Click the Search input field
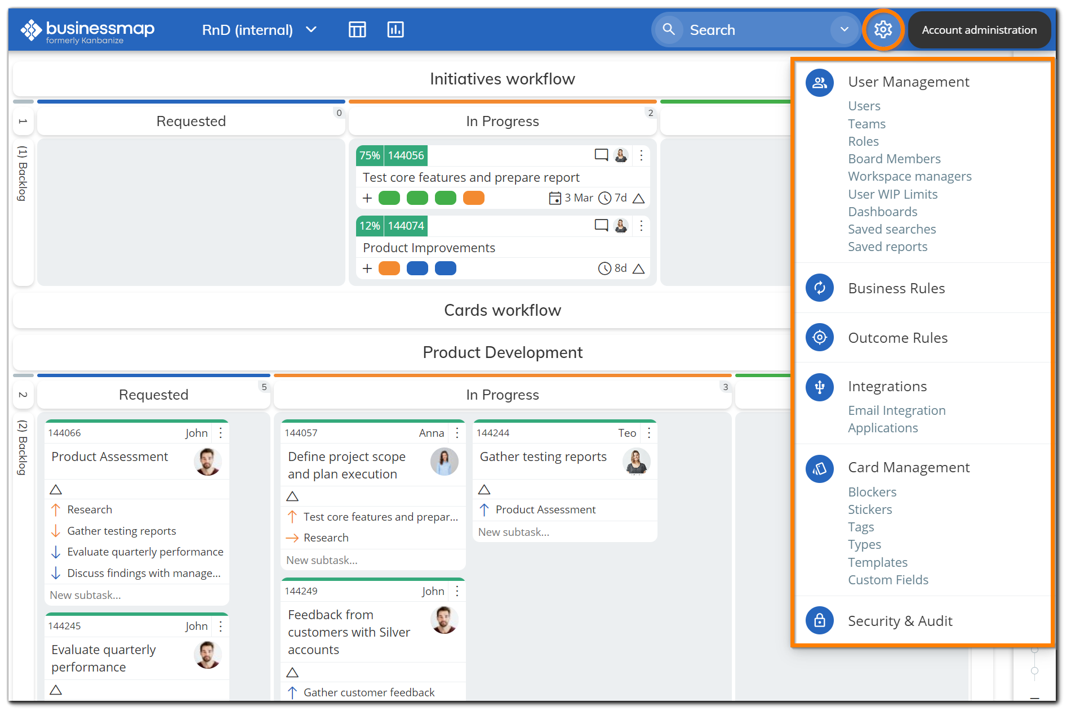Viewport: 1071px width, 716px height. click(755, 29)
